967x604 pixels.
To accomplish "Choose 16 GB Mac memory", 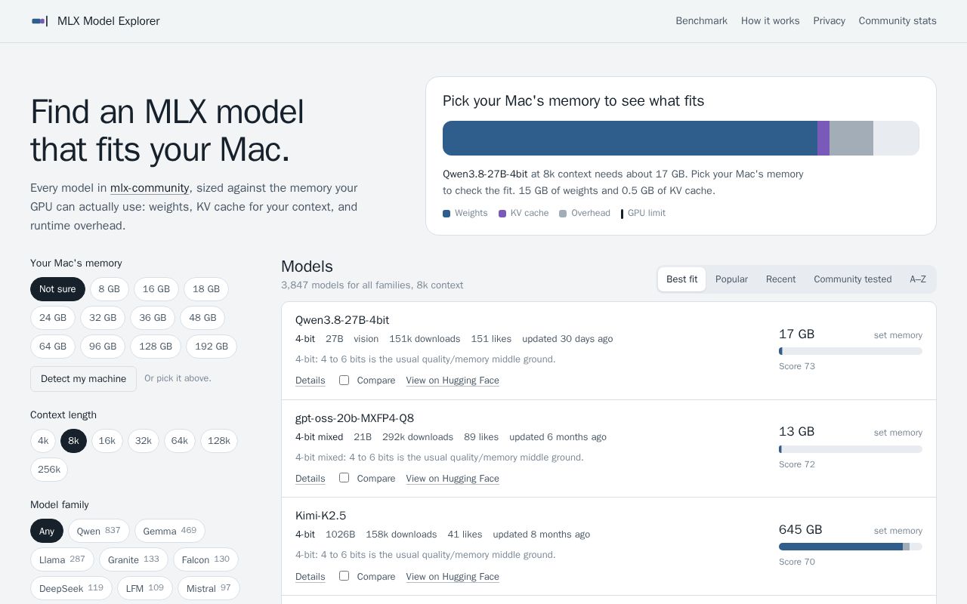I will pyautogui.click(x=156, y=289).
